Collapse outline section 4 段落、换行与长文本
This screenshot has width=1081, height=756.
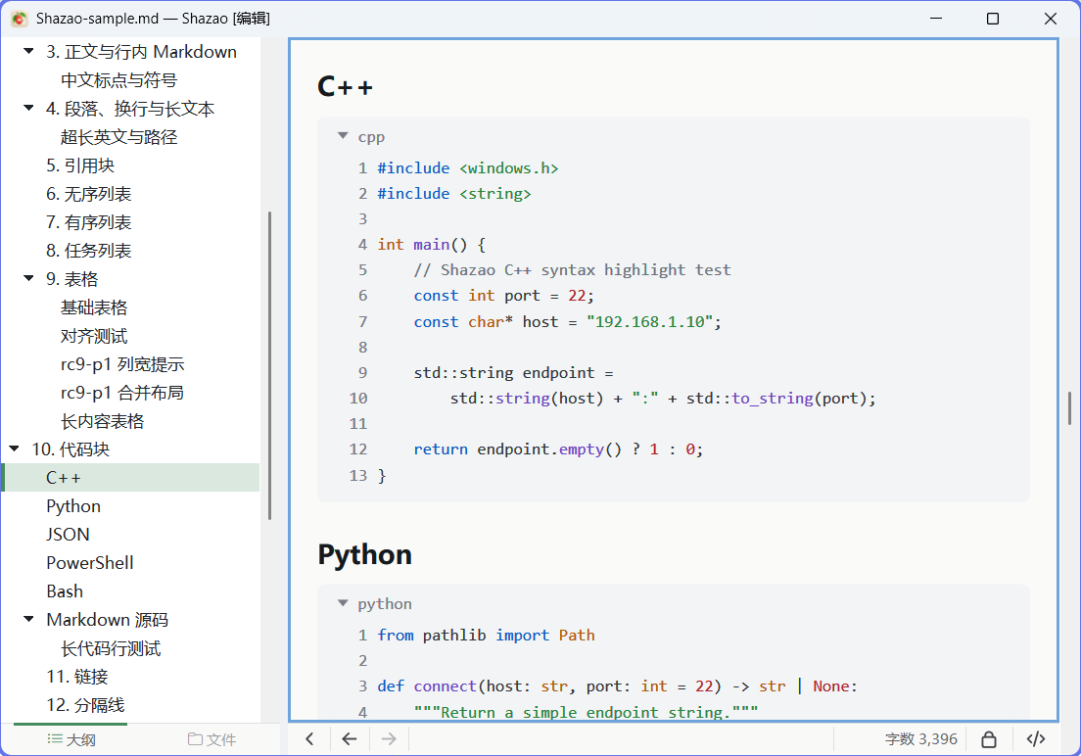pos(29,108)
